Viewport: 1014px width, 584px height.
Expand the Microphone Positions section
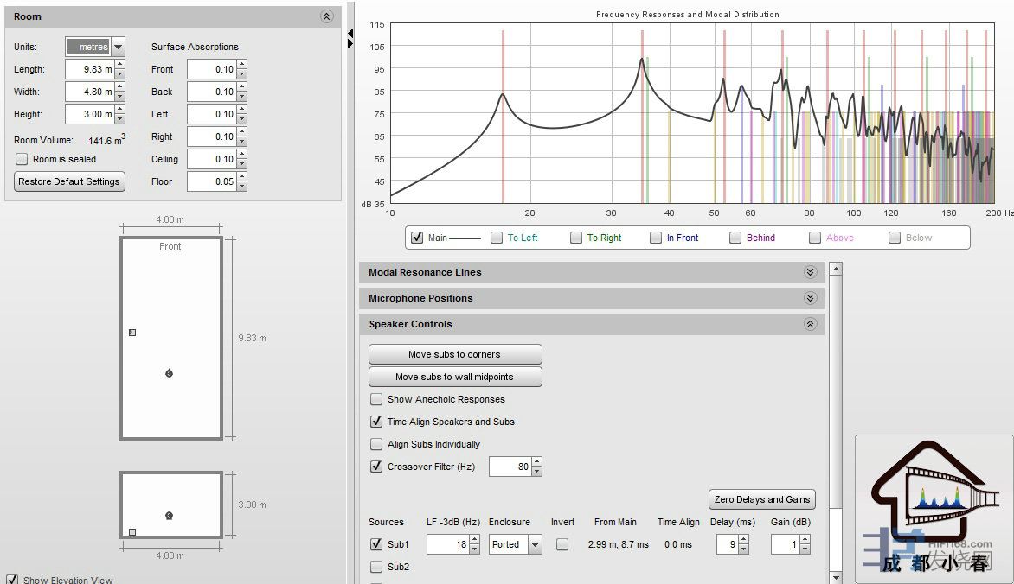(x=810, y=298)
